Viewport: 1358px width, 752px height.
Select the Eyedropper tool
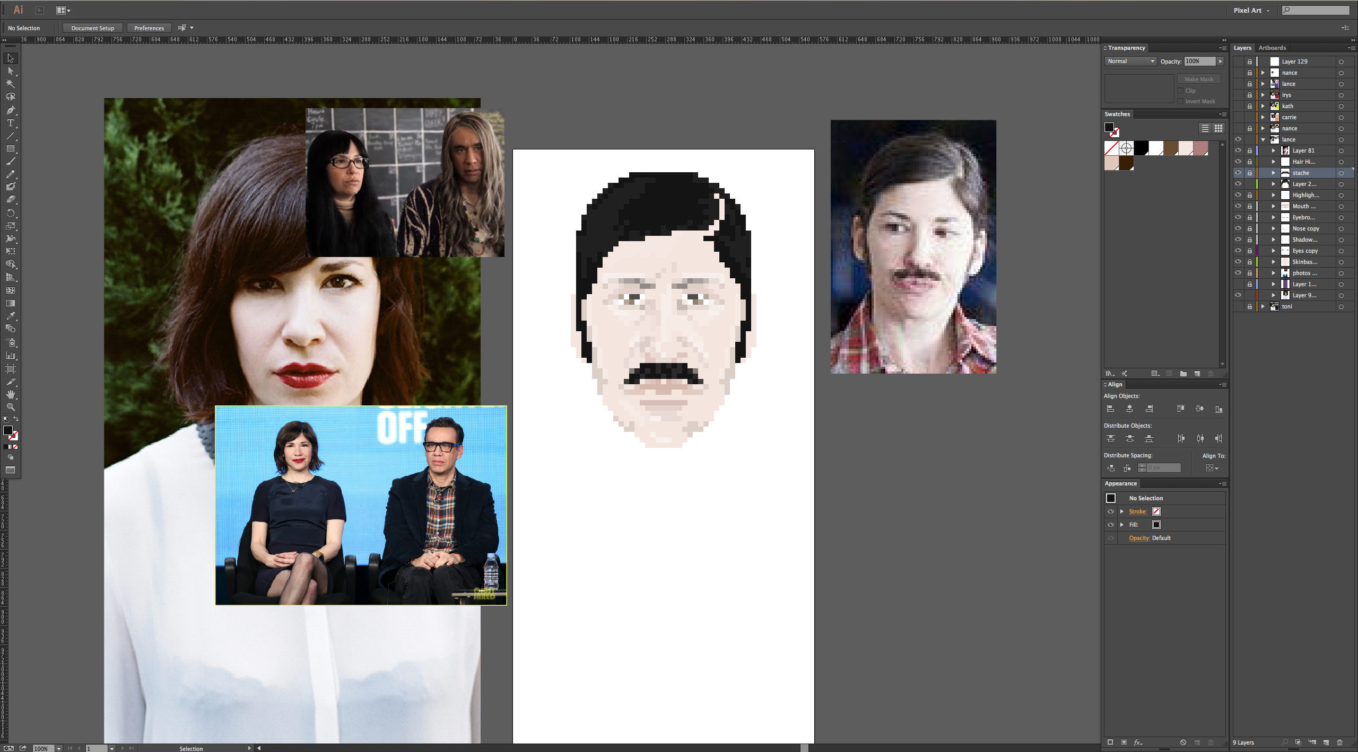tap(10, 316)
